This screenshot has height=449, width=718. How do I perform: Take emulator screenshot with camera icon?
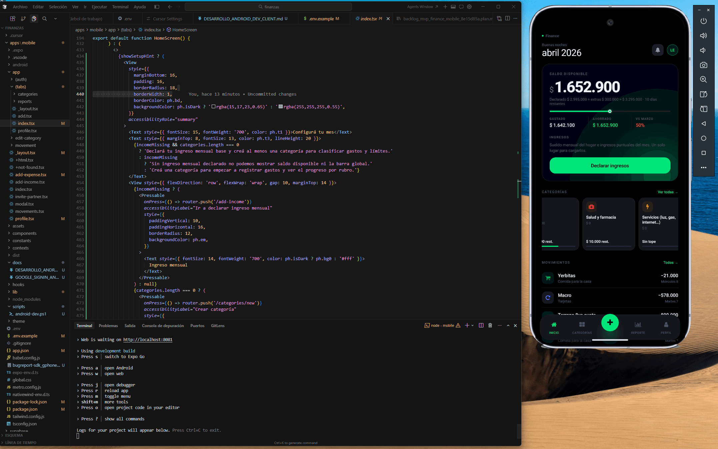pos(703,65)
